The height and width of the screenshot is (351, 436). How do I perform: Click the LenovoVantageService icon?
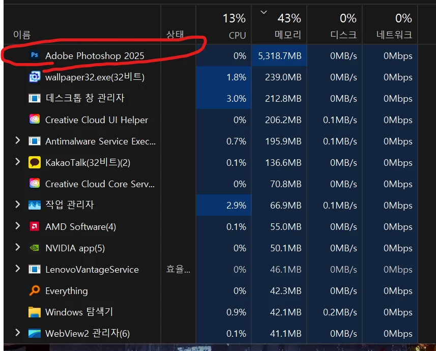click(35, 269)
